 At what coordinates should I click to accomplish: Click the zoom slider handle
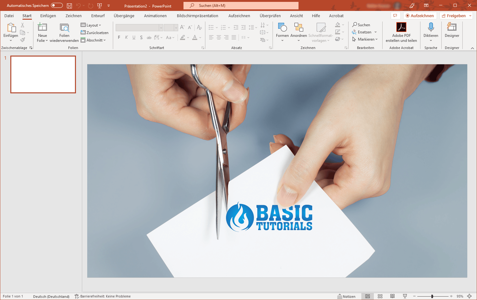tap(432, 296)
